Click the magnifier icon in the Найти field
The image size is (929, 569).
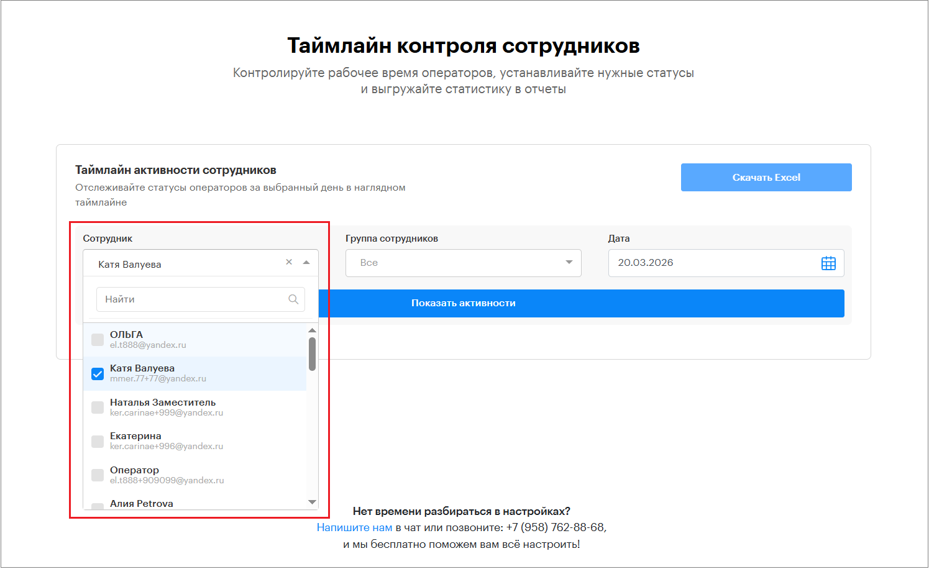pyautogui.click(x=293, y=299)
